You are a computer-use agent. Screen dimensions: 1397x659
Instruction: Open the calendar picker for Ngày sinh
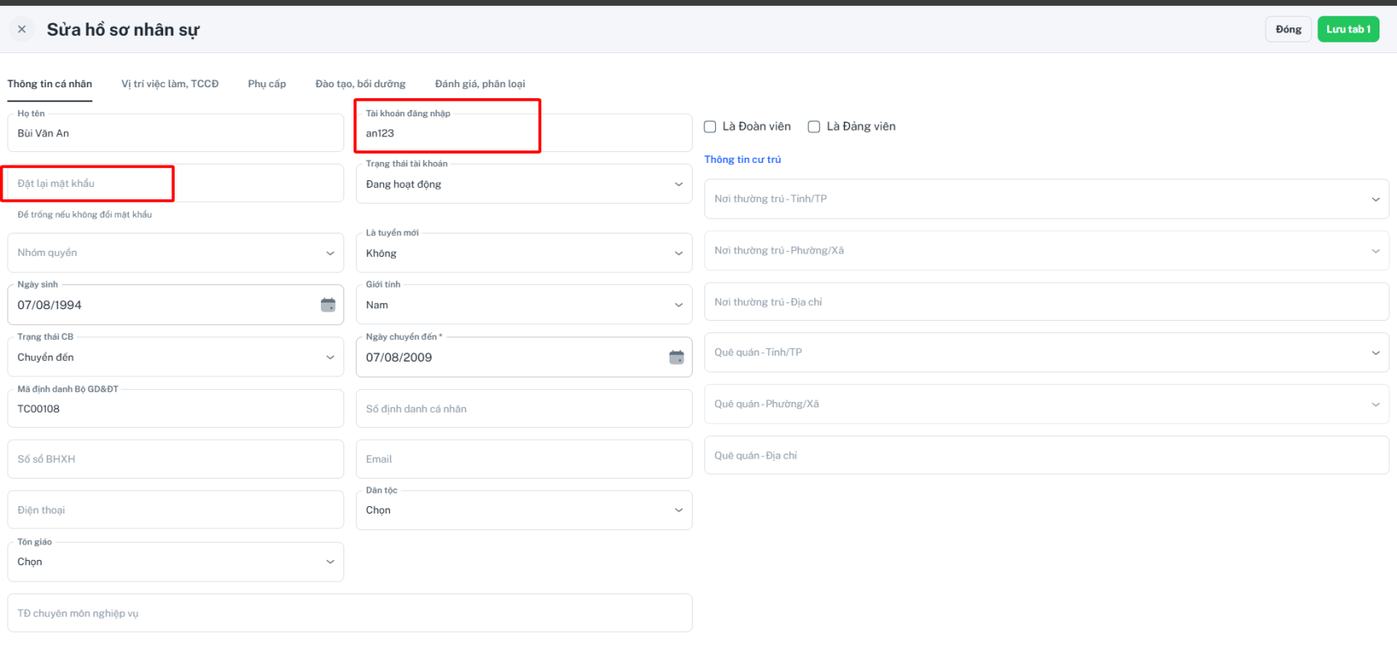point(328,305)
